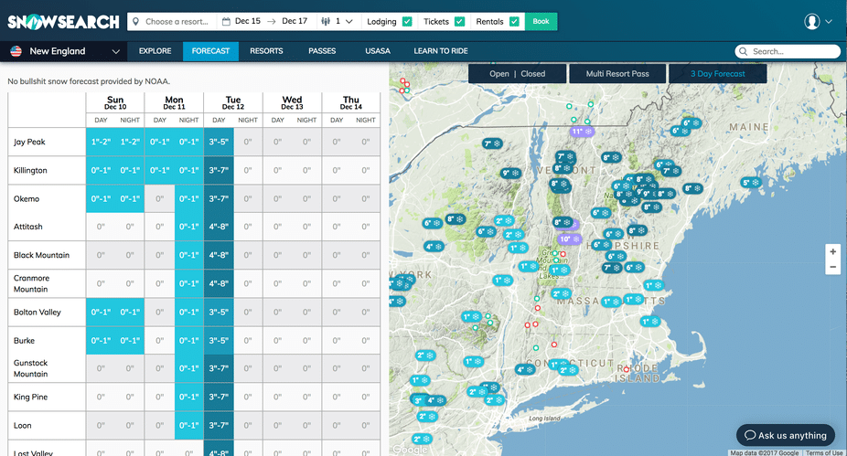Screen dimensions: 847x456
Task: Click the purple 11" snow marker
Action: tap(582, 132)
